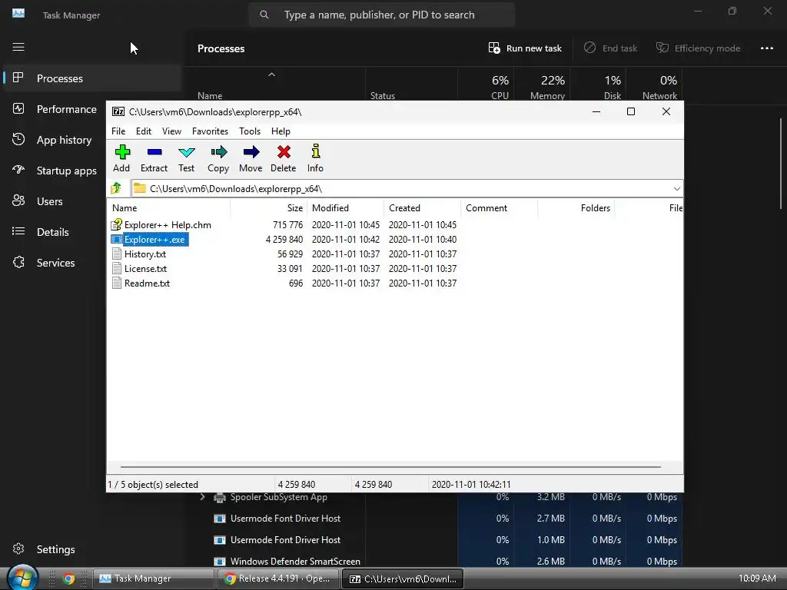Sort processes by Network column
This screenshot has width=787, height=590.
[x=655, y=86]
